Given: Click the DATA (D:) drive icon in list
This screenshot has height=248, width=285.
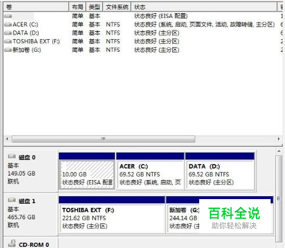Looking at the screenshot, I should [x=8, y=33].
